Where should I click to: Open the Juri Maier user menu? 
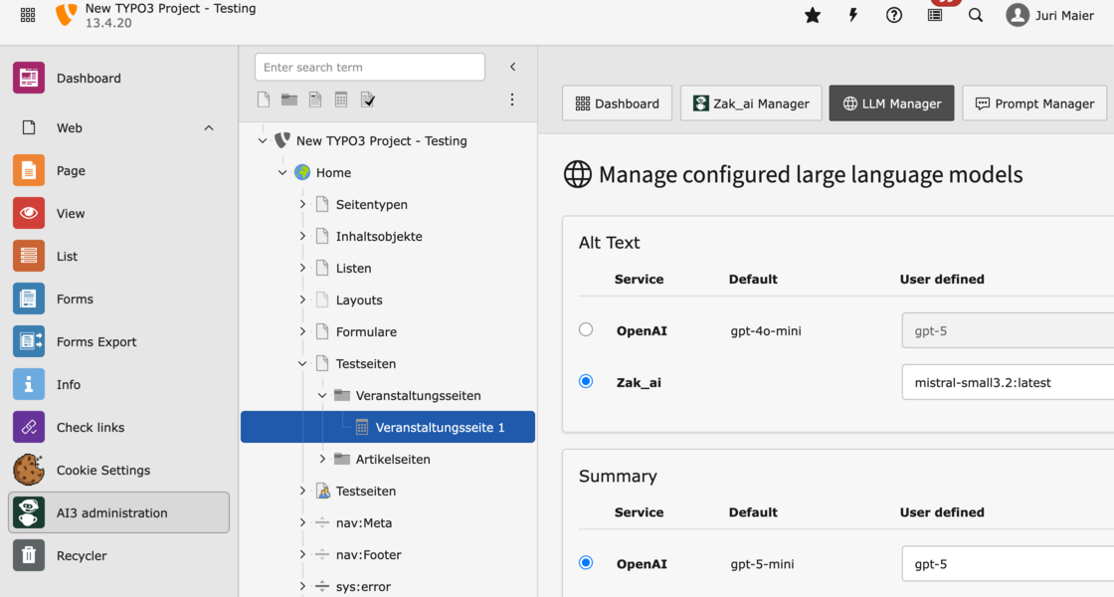point(1049,15)
